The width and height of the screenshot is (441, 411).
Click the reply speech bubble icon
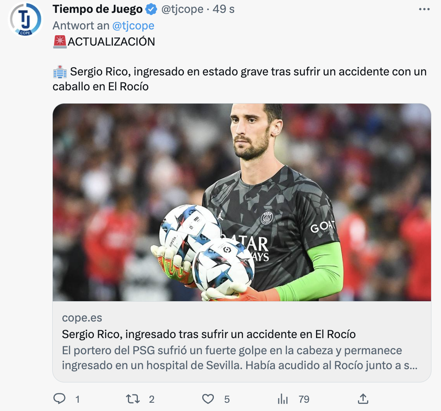pyautogui.click(x=59, y=399)
